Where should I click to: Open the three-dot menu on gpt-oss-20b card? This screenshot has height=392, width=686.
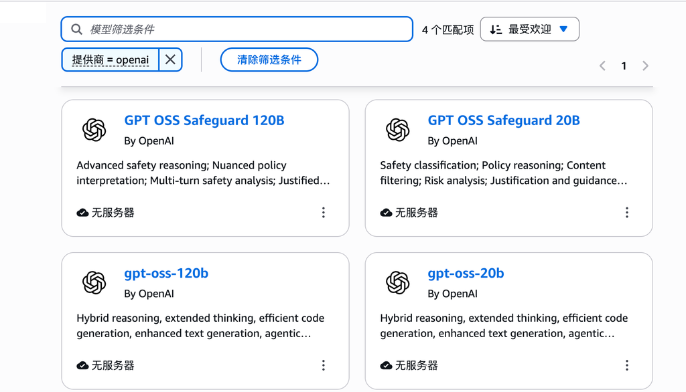627,365
